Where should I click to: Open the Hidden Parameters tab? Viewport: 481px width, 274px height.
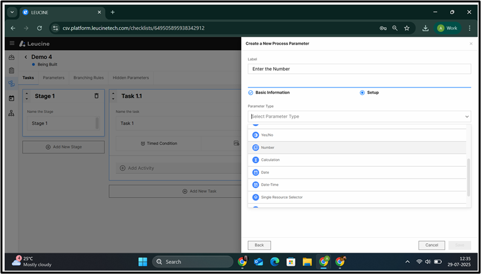pyautogui.click(x=130, y=78)
